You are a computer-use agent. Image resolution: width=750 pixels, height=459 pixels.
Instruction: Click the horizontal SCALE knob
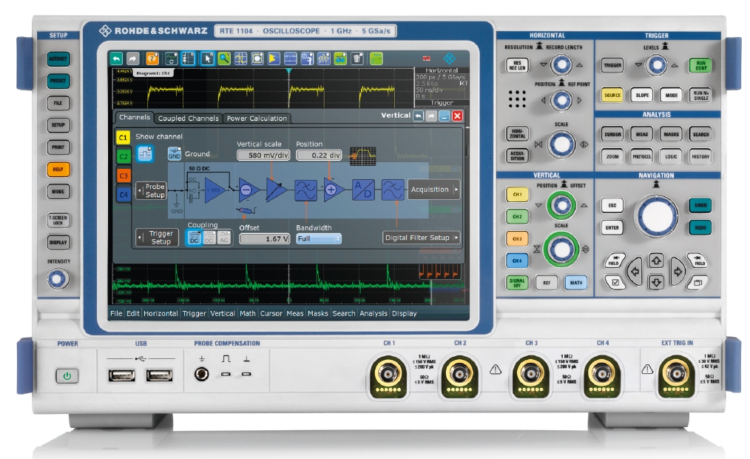(x=561, y=144)
